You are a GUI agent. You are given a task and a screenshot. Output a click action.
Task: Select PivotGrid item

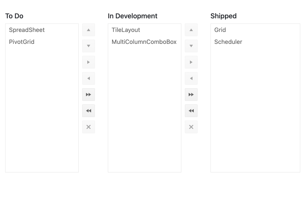(x=22, y=42)
